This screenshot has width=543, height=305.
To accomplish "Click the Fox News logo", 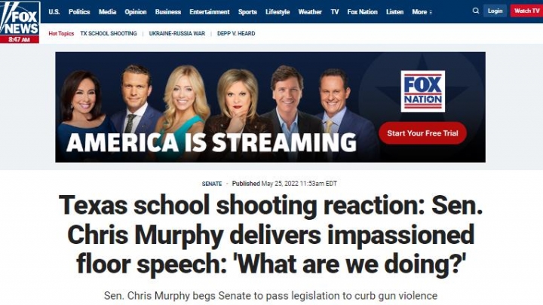I will tap(20, 22).
